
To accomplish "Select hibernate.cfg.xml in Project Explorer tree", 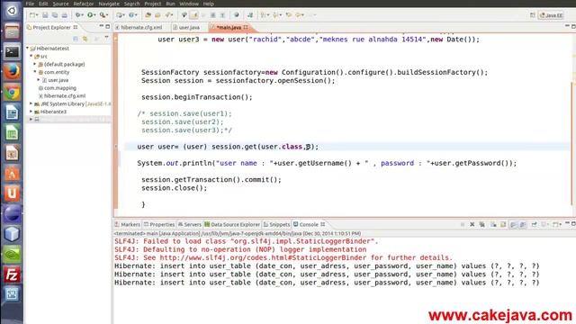I will pyautogui.click(x=62, y=96).
